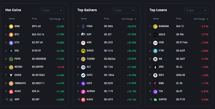The height and width of the screenshot is (109, 215).
Task: Click the AGLD coin icon
Action: pos(155,35)
